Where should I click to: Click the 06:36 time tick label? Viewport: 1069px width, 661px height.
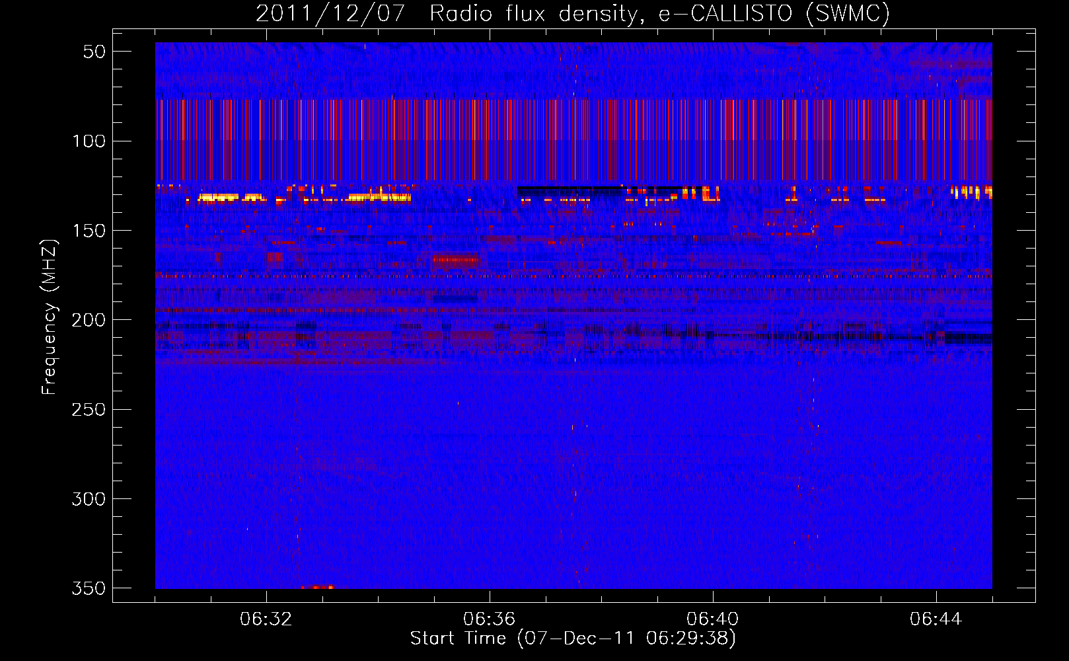[490, 619]
